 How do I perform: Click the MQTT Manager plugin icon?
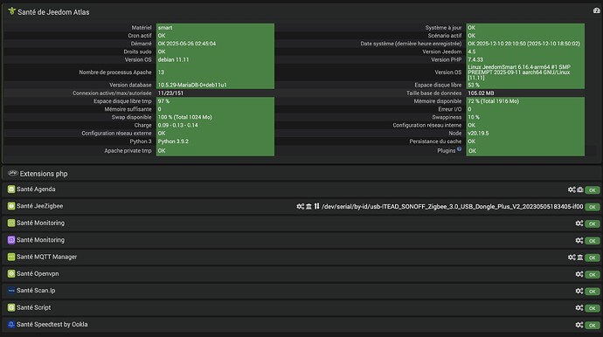[11, 257]
